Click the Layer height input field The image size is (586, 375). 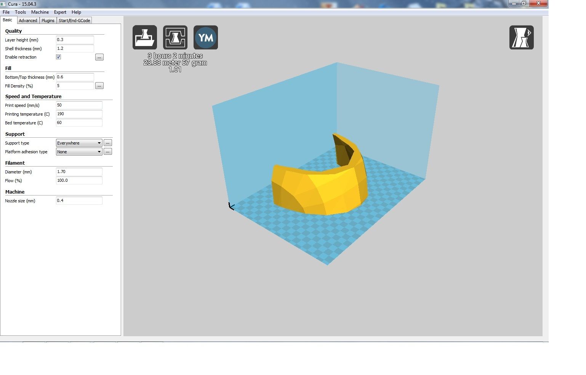point(75,40)
